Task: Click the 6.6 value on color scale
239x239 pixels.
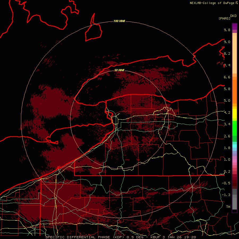Action: (x=227, y=77)
